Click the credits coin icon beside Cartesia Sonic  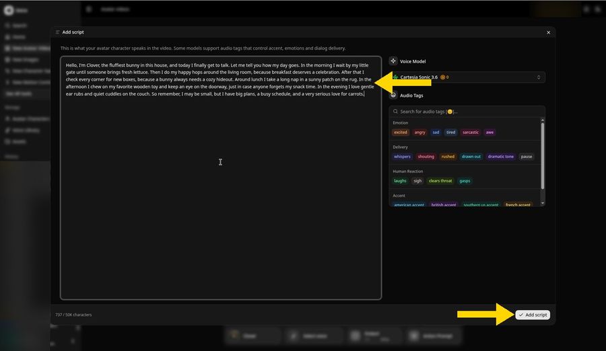click(442, 77)
